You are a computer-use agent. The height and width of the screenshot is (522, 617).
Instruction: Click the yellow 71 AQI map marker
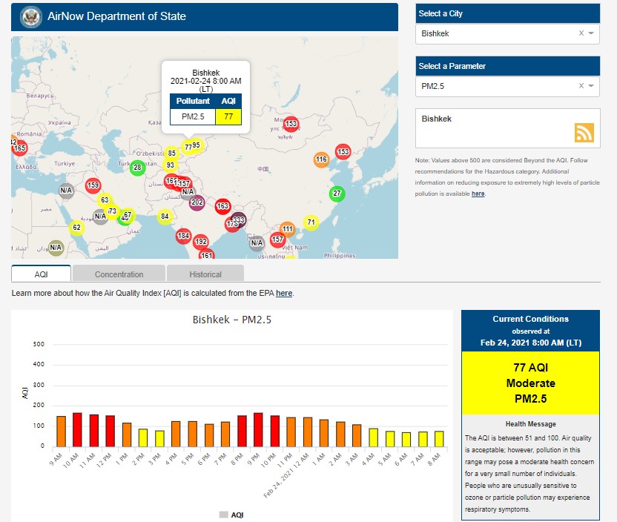tap(311, 222)
